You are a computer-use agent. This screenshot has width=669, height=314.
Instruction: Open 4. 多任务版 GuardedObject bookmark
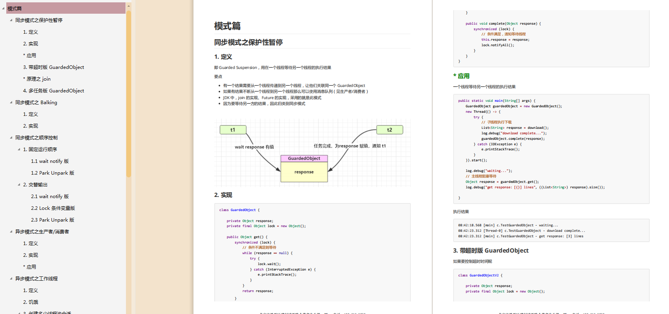[53, 90]
